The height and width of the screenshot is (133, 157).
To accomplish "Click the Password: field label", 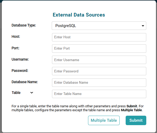I will pyautogui.click(x=20, y=71).
